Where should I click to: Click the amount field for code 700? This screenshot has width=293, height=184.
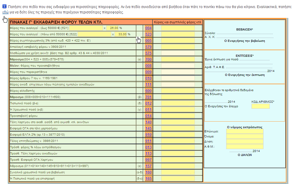pos(178,59)
